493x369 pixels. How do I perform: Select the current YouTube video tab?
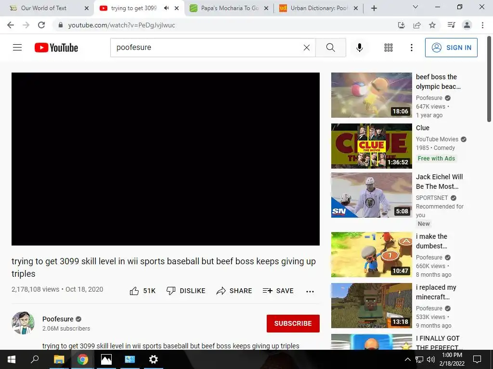click(134, 8)
